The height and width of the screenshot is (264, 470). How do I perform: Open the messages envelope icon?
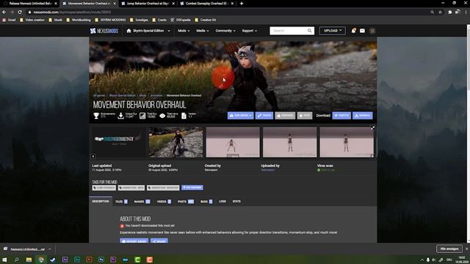click(362, 31)
